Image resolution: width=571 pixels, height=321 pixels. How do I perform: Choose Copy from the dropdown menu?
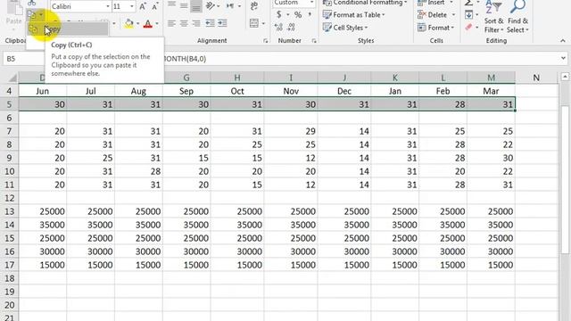point(68,29)
